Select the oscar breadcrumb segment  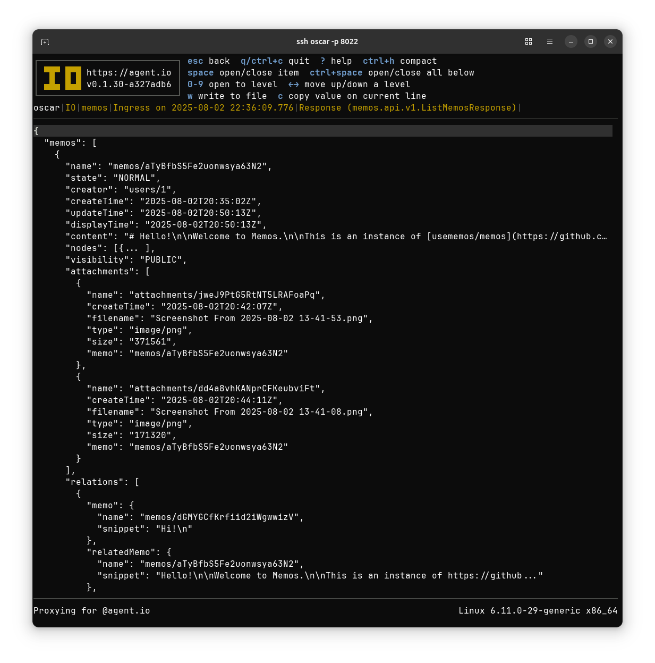[47, 108]
